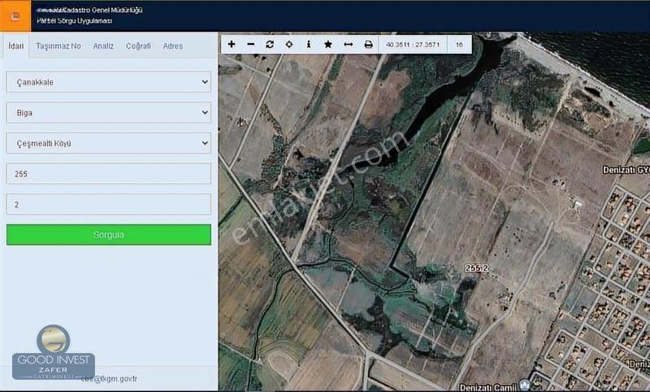Add to favorites with star icon

[x=328, y=45]
